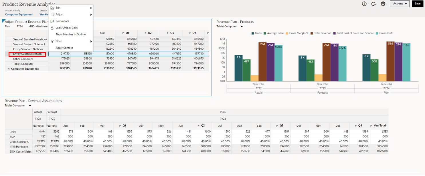
Task: Toggle the Total Revenue series in the legend
Action: point(321,33)
